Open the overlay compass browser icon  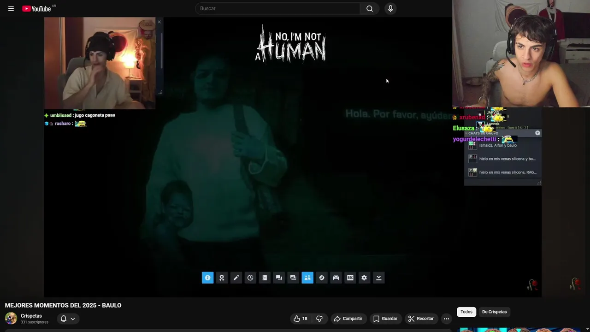[x=322, y=278]
